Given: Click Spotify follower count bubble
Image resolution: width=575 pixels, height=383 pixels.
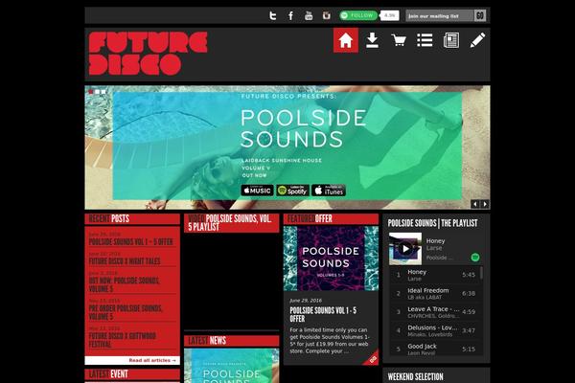Looking at the screenshot, I should click(x=389, y=15).
